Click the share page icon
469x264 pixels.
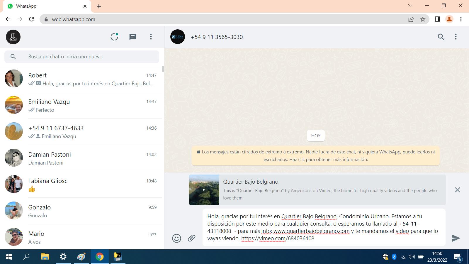[411, 19]
